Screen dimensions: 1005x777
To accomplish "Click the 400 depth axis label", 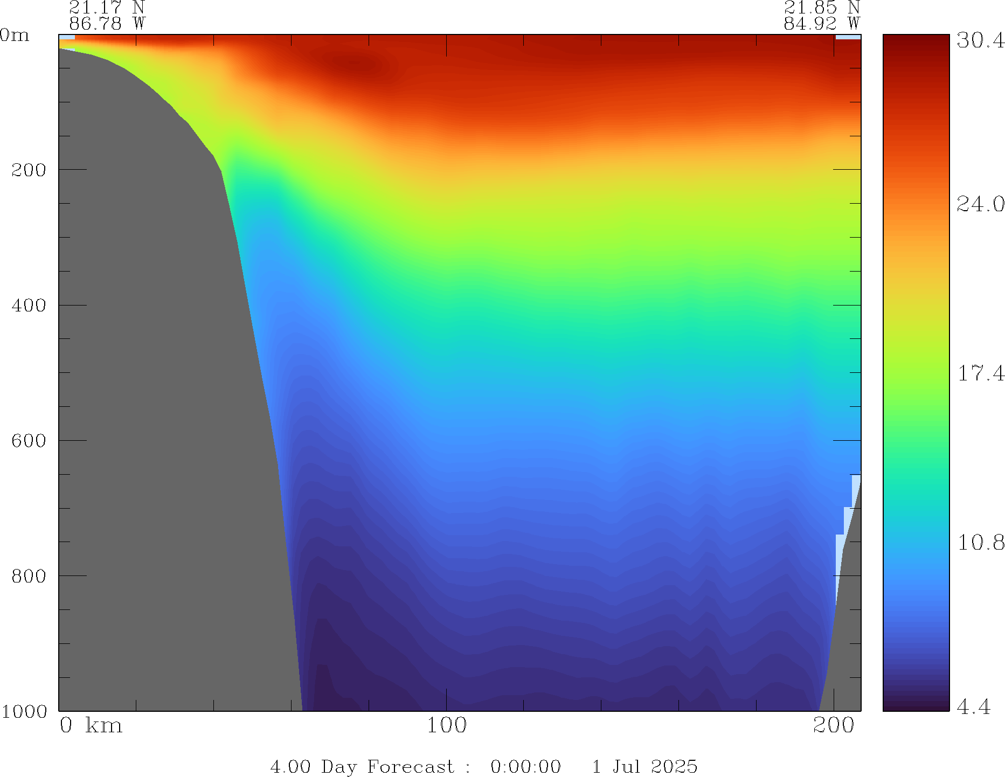I will (x=29, y=306).
